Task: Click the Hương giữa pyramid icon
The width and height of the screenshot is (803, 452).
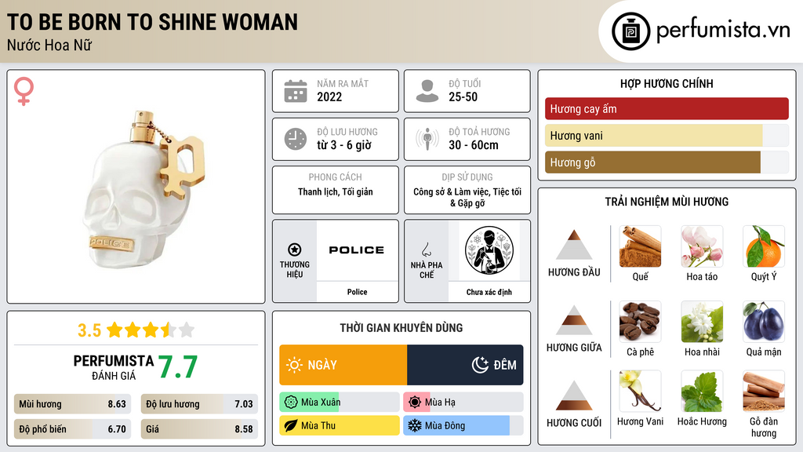Action: (574, 320)
